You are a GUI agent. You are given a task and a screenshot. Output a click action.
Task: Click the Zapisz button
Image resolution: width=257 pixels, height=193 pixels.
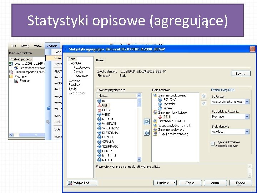point(190,183)
